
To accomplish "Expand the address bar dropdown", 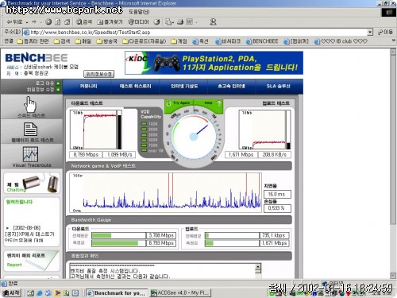I will [370, 33].
